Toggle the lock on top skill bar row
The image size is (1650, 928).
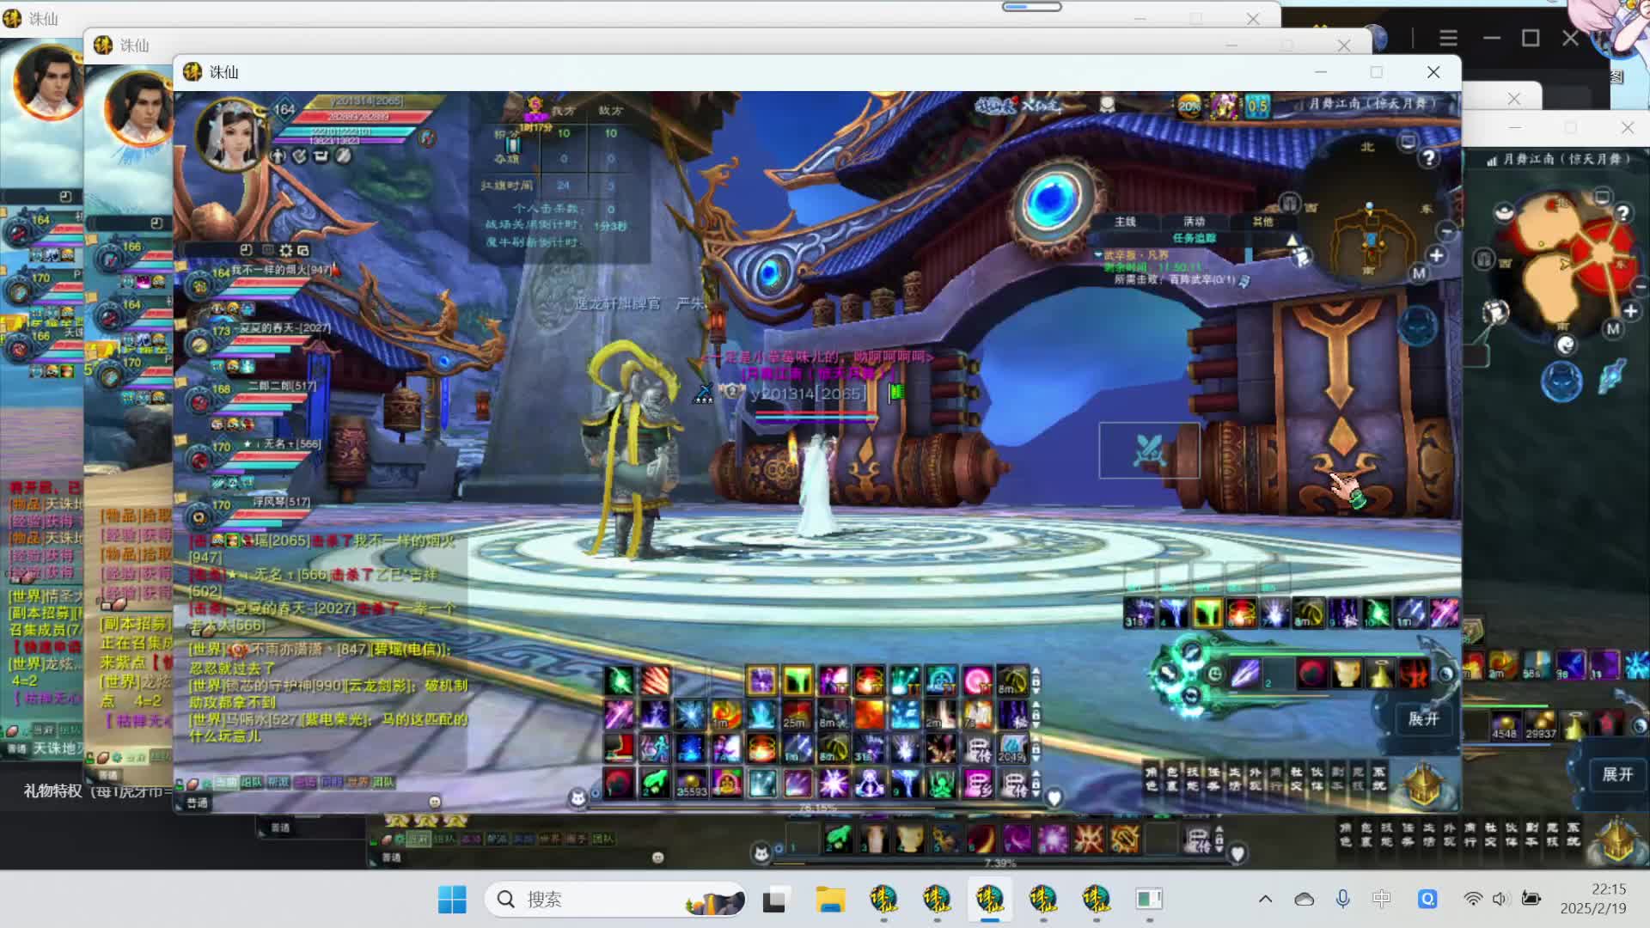coord(1036,681)
